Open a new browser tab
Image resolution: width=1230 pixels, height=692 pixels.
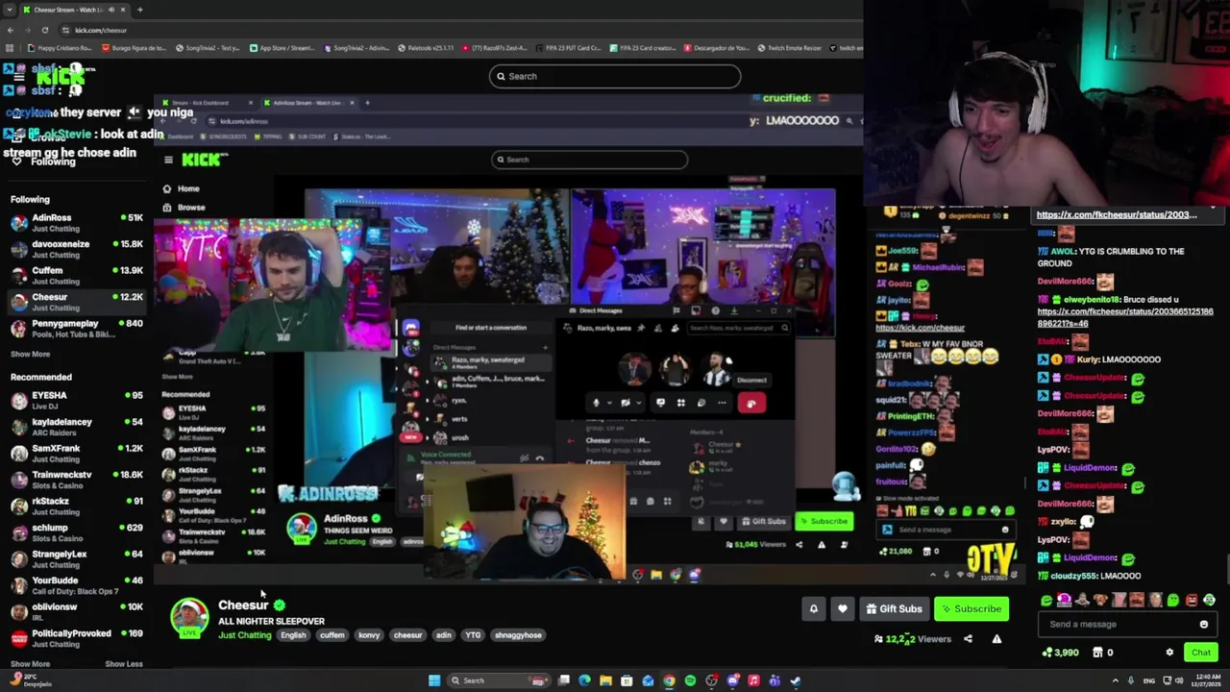tap(139, 10)
